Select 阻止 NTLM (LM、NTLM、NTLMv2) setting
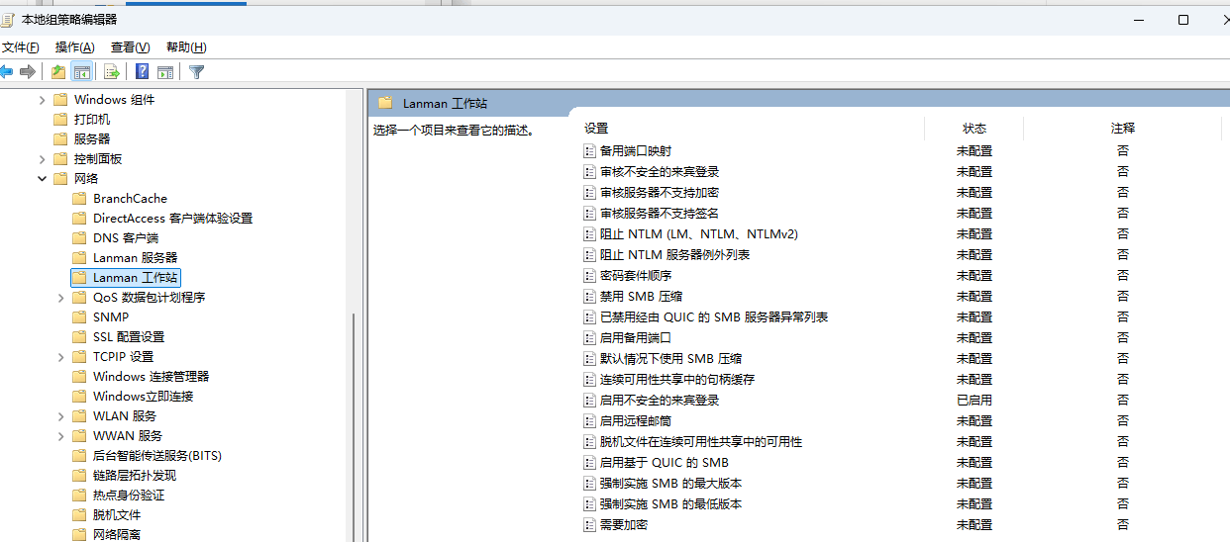This screenshot has width=1230, height=542. [699, 234]
